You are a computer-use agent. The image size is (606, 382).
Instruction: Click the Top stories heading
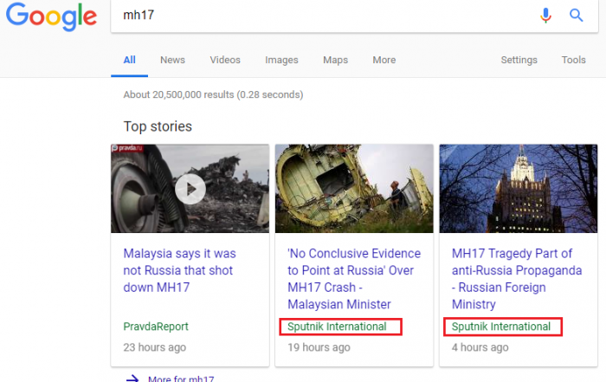point(158,126)
